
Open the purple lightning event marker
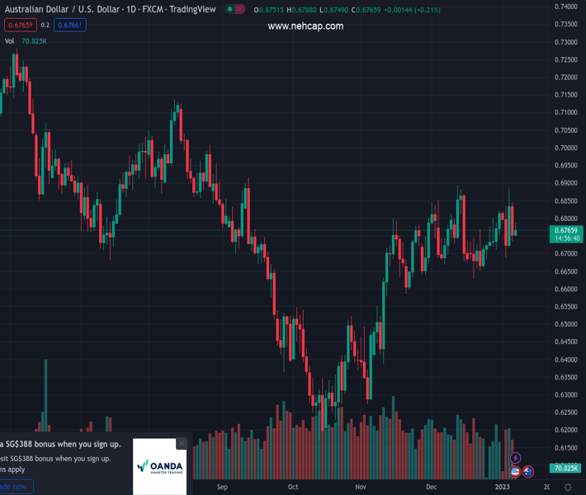[x=516, y=458]
